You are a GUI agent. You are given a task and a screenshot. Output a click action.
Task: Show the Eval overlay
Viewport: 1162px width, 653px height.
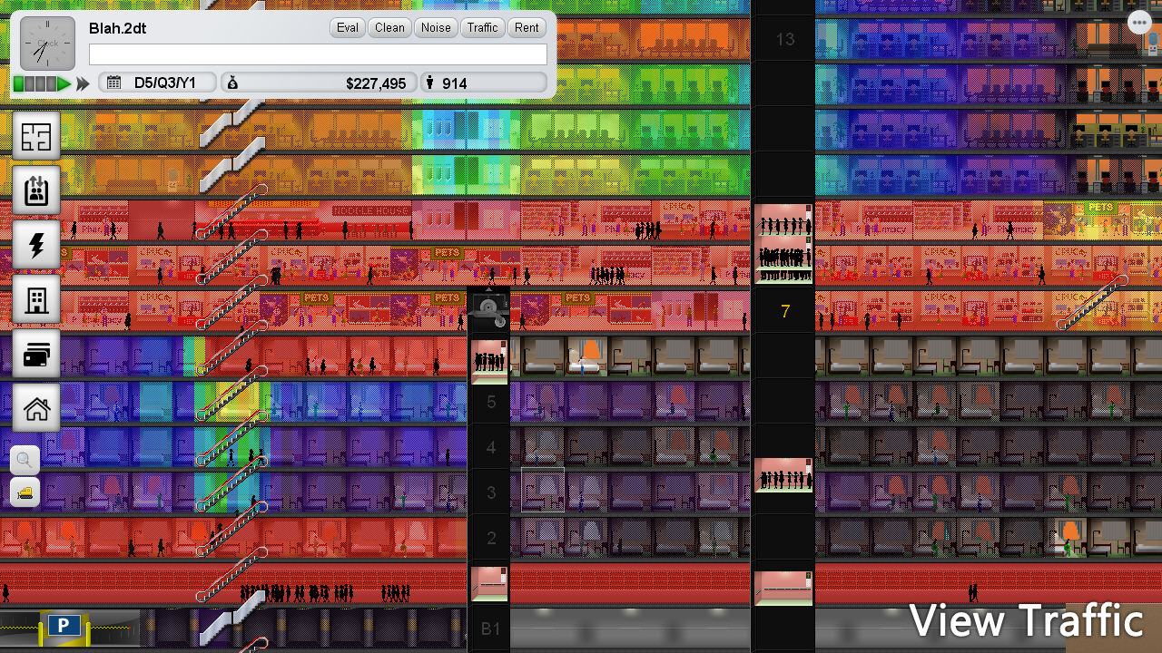pyautogui.click(x=348, y=28)
